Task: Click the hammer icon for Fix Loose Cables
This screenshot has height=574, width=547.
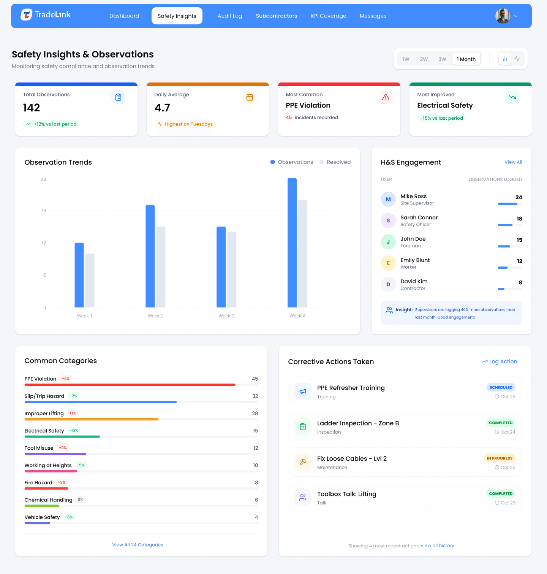Action: [303, 462]
